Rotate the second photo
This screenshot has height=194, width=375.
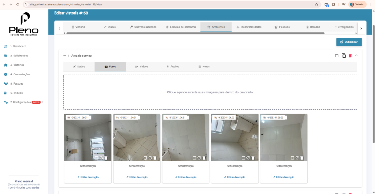(x=150, y=158)
